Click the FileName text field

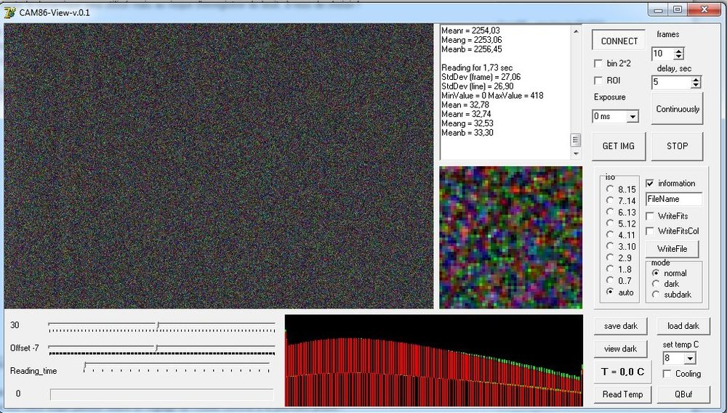click(x=674, y=199)
